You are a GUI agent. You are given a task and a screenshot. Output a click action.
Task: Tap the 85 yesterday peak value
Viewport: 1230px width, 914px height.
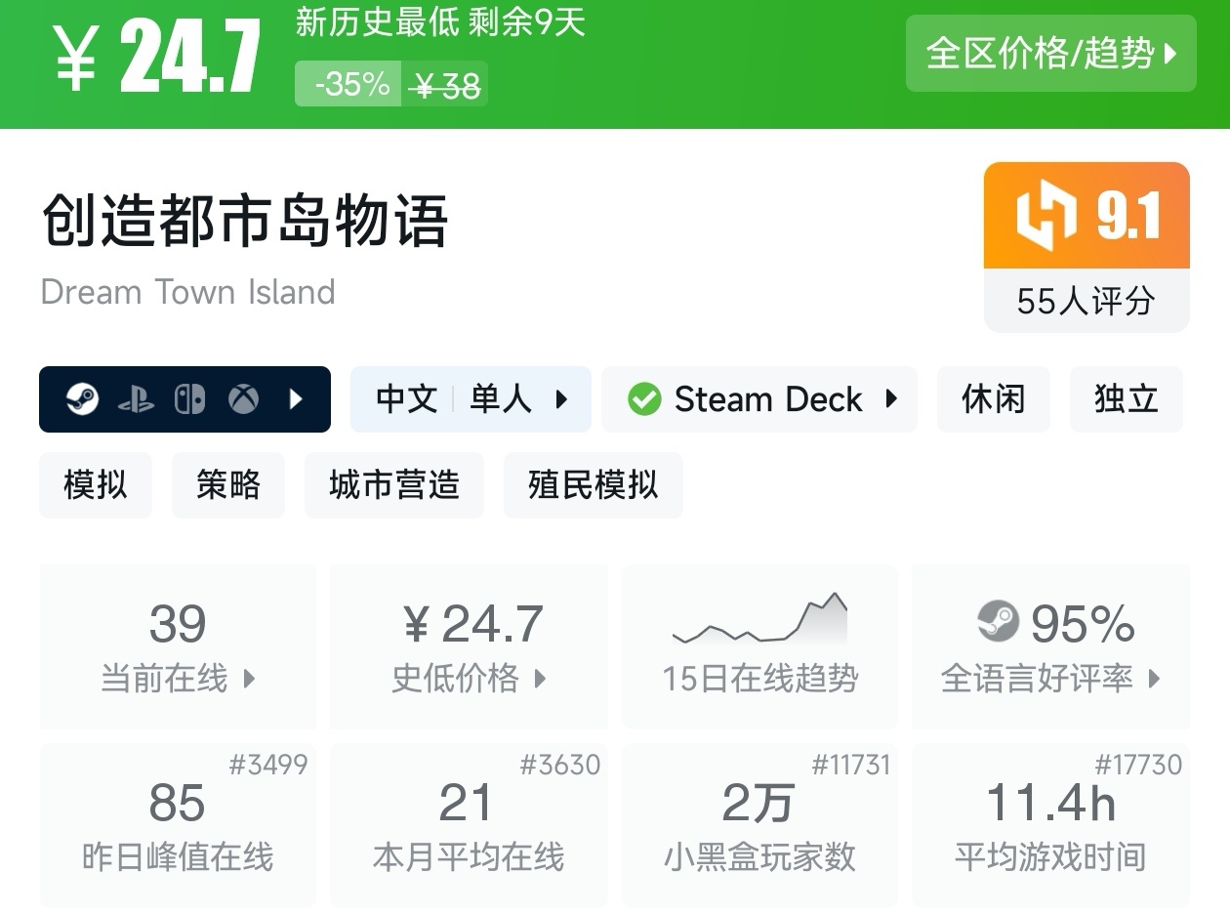(177, 804)
